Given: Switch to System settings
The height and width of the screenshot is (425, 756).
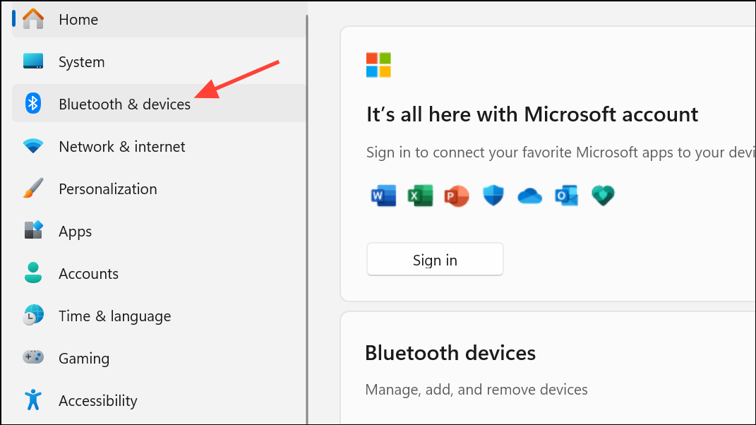Looking at the screenshot, I should (81, 61).
